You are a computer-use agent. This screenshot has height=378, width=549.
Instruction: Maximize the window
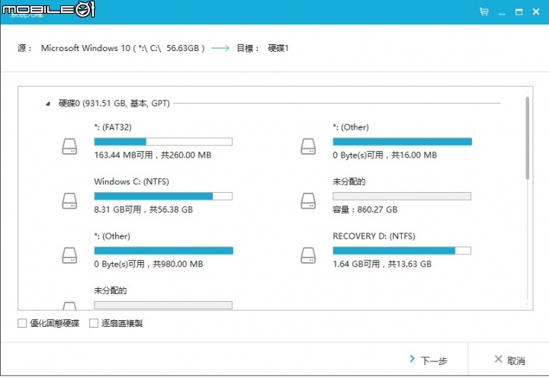point(519,12)
